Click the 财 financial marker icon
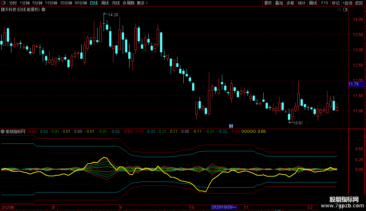 tap(231, 126)
